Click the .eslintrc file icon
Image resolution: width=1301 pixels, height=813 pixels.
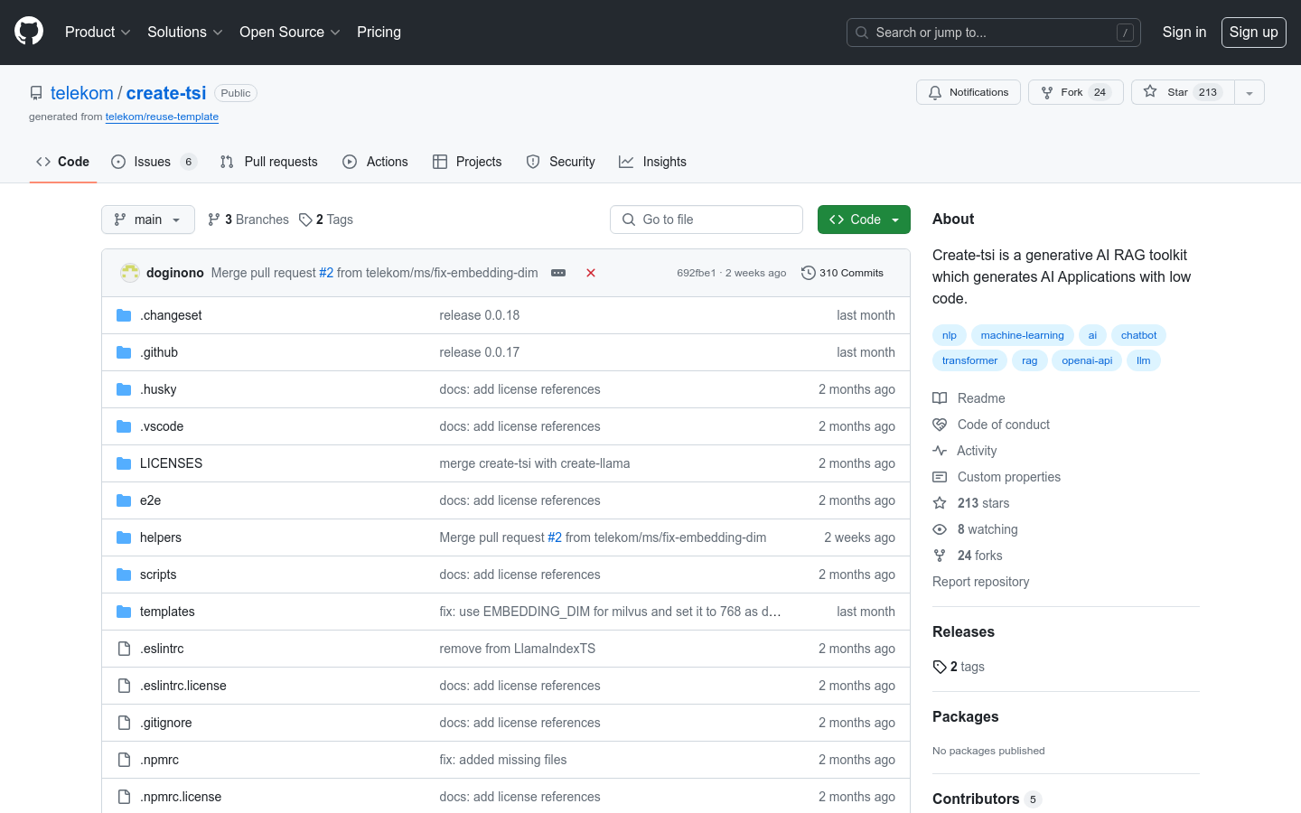(x=124, y=649)
